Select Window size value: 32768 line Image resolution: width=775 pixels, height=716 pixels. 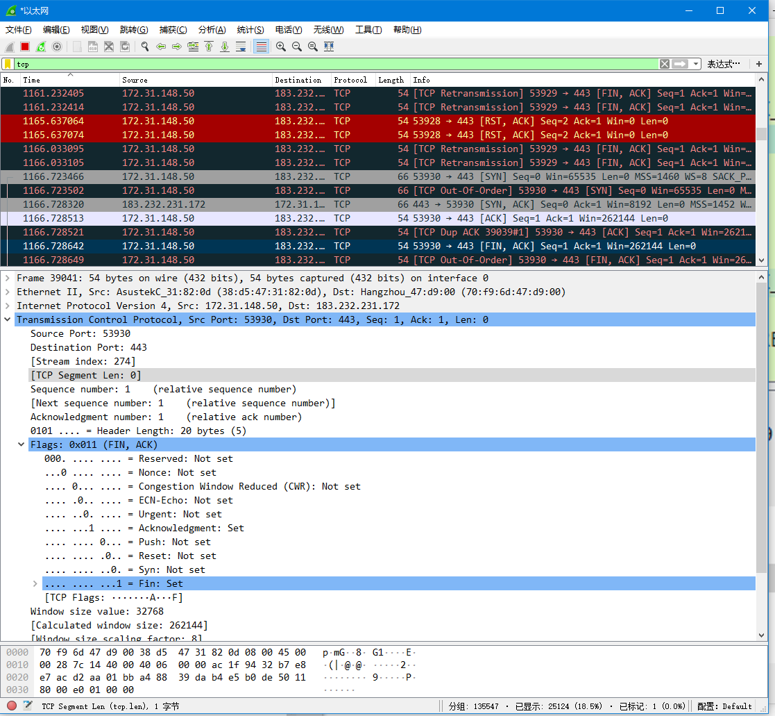click(x=97, y=612)
